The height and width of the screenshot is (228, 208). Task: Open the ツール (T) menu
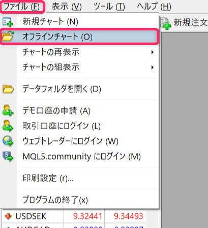[109, 7]
